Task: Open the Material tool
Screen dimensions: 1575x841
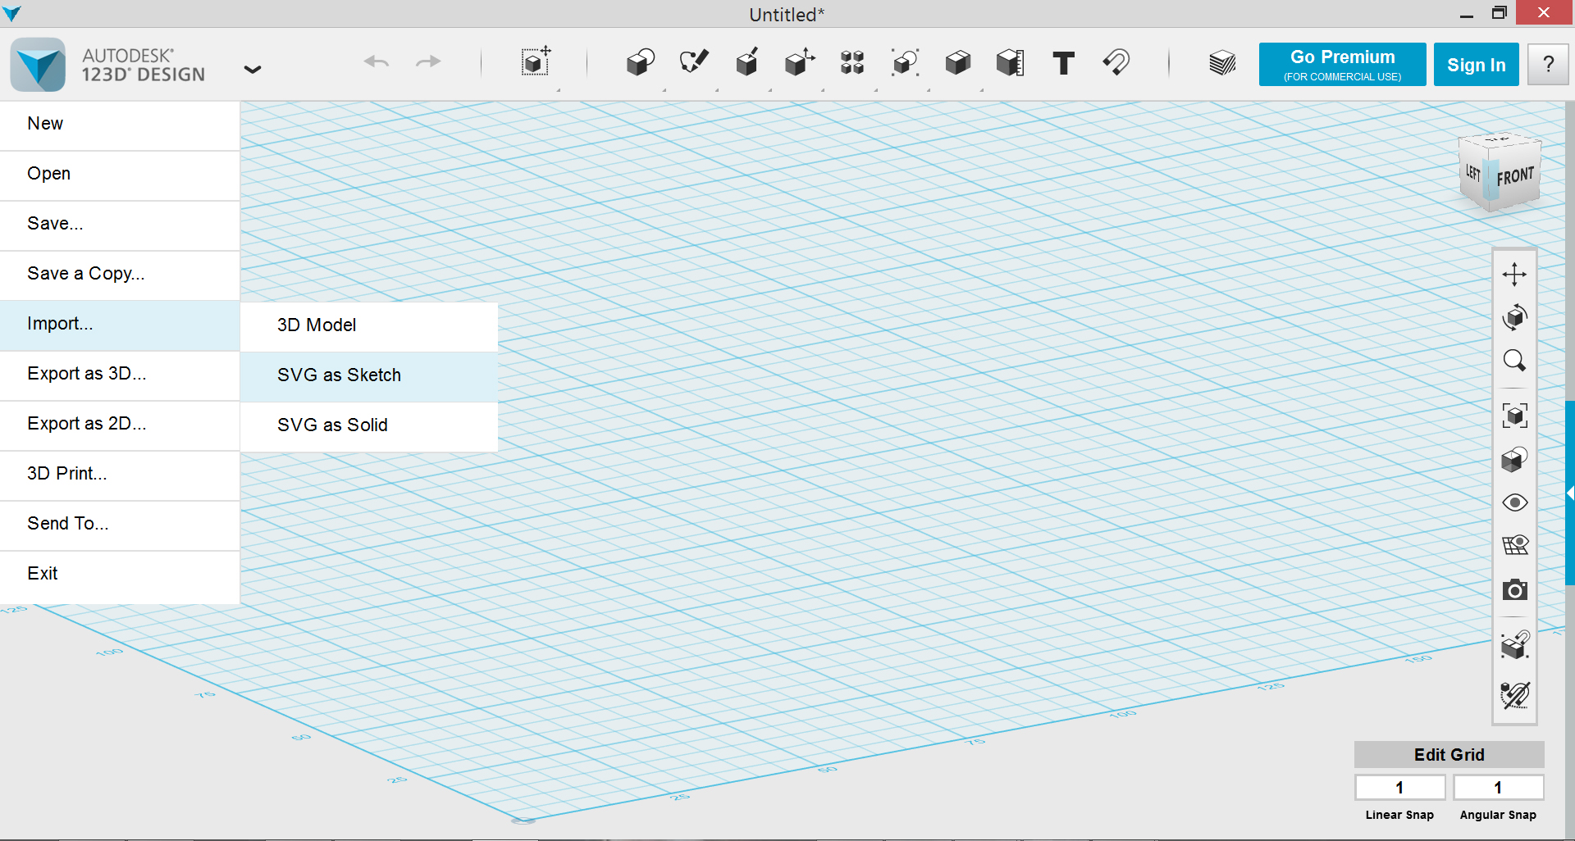Action: tap(1222, 63)
